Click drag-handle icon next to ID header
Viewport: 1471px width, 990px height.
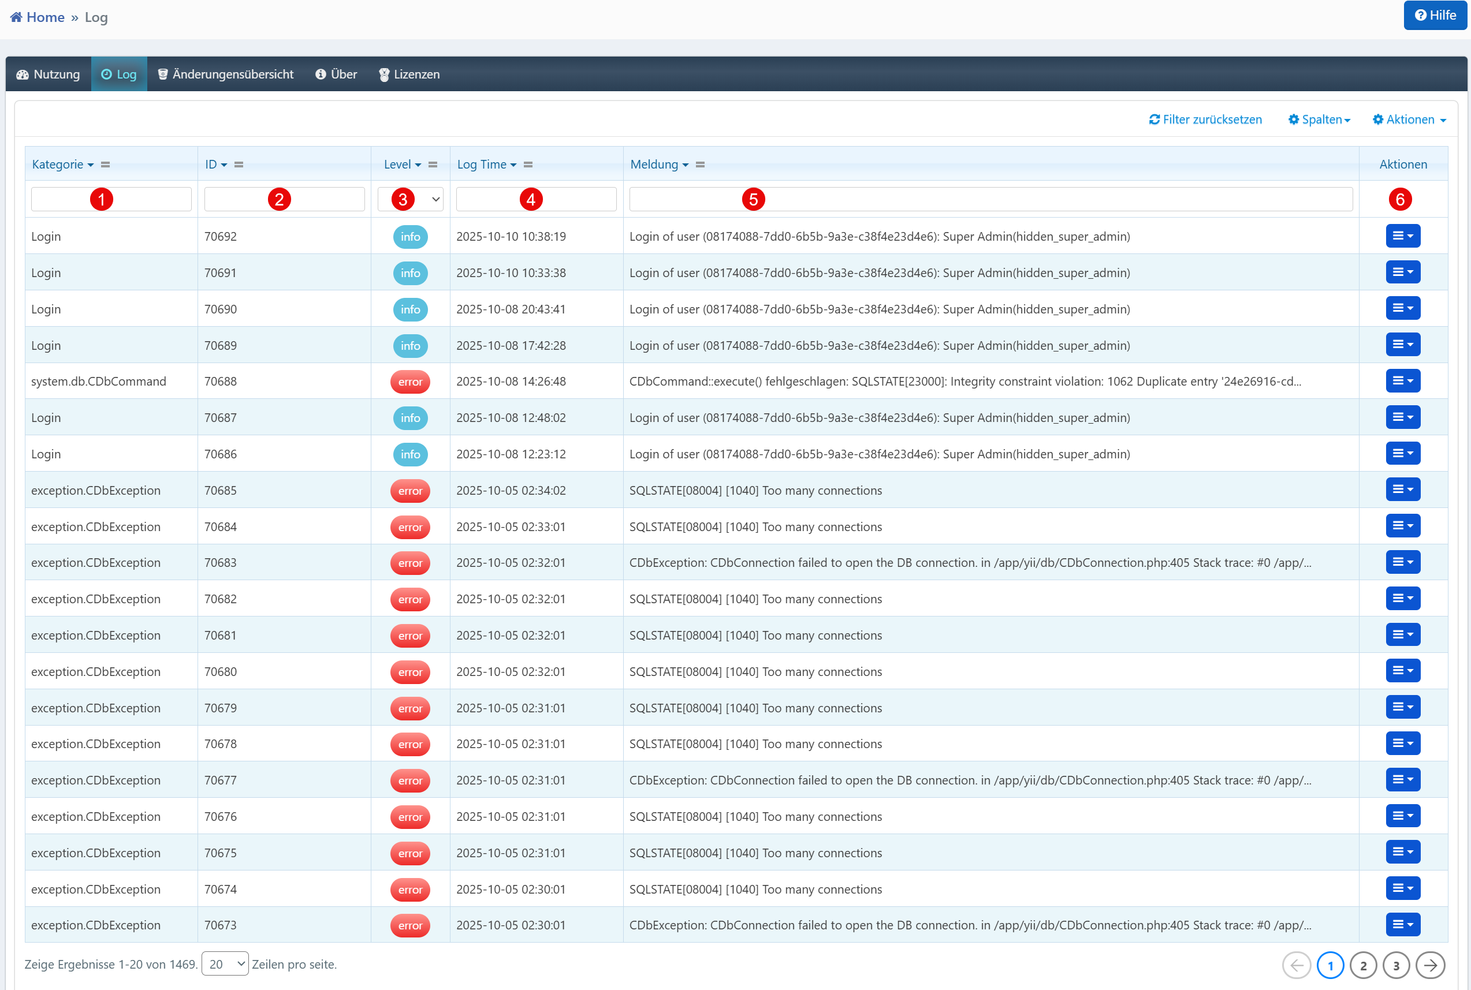point(239,165)
